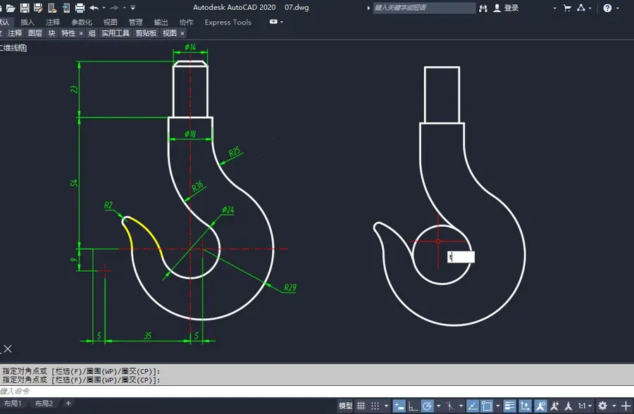The width and height of the screenshot is (634, 414).
Task: Open the Help question mark icon
Action: coord(607,8)
